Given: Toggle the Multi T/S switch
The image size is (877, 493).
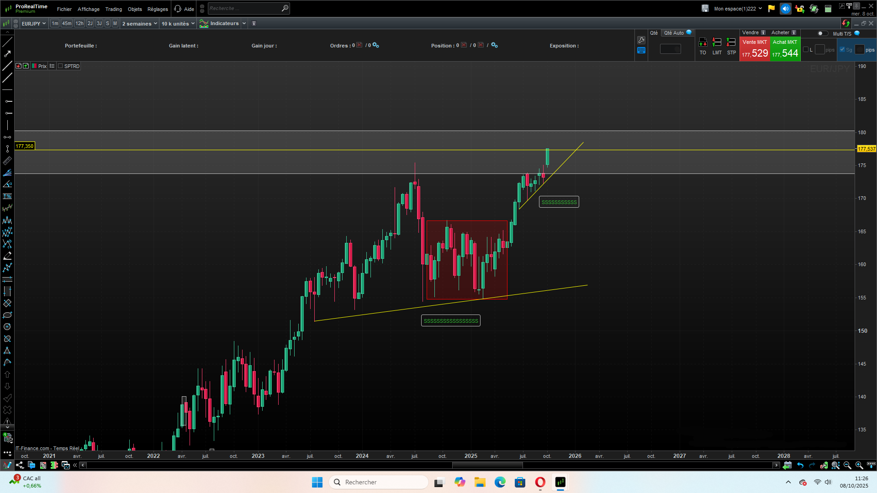Looking at the screenshot, I should 822,33.
